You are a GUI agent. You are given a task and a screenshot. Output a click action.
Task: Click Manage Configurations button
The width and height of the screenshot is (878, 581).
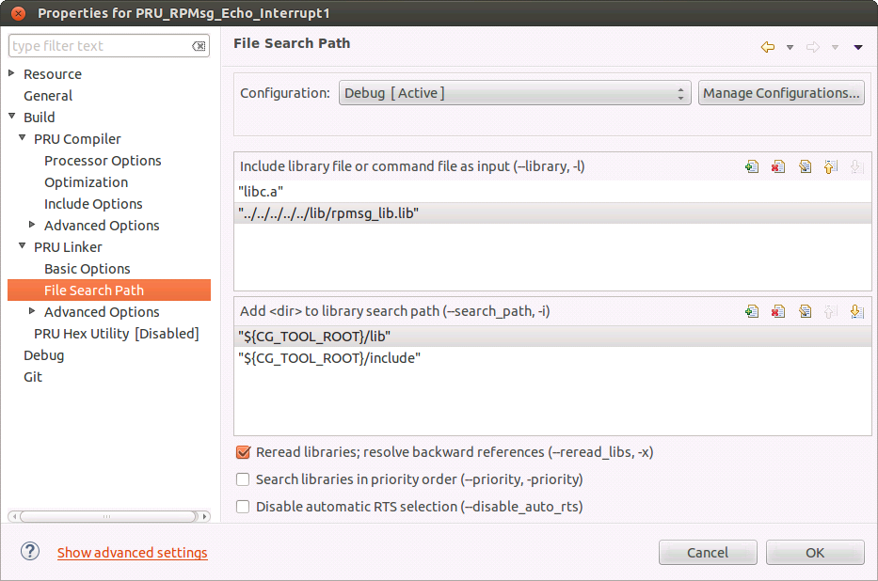tap(781, 93)
